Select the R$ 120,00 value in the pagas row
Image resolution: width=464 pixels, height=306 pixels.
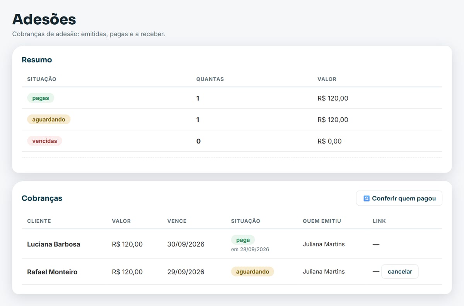click(x=333, y=98)
